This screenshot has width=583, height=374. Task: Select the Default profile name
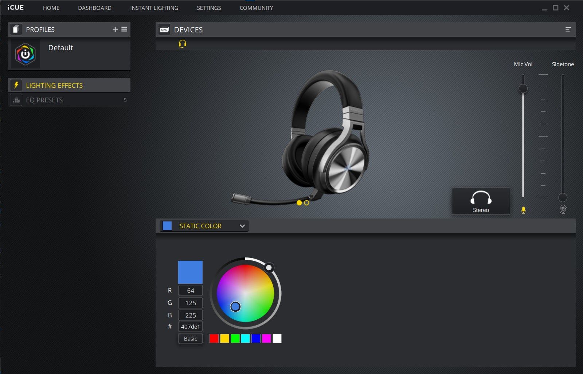tap(60, 48)
